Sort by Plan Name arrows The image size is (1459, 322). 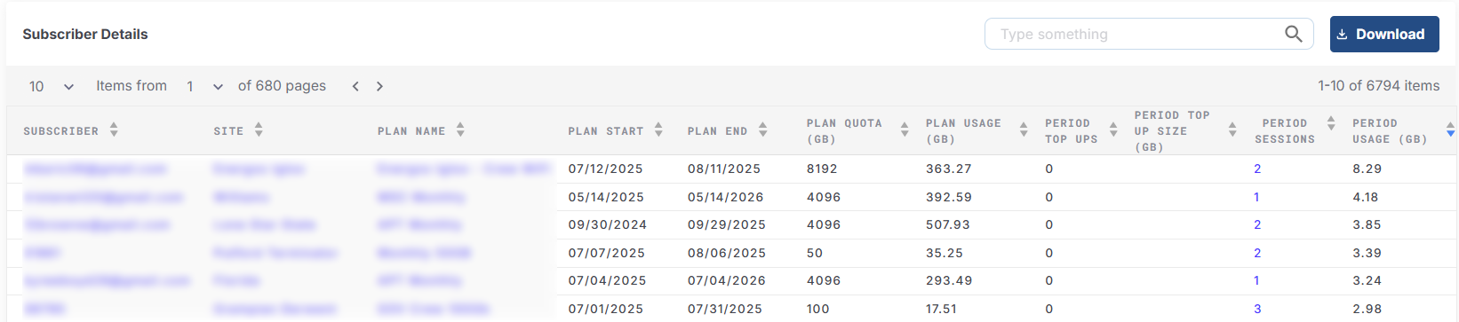pos(460,130)
